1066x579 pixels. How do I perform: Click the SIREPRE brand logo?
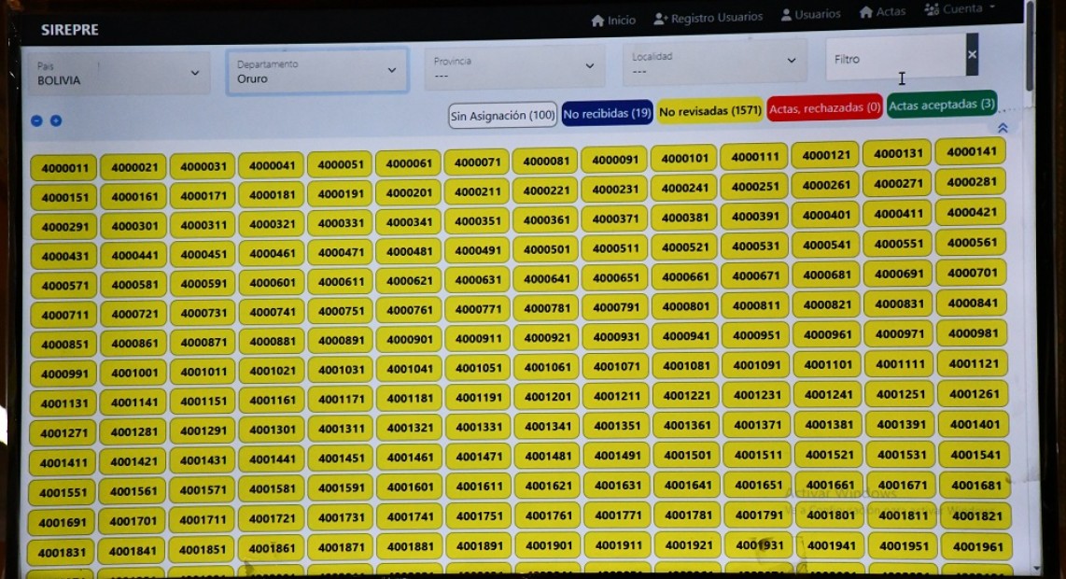pos(70,30)
